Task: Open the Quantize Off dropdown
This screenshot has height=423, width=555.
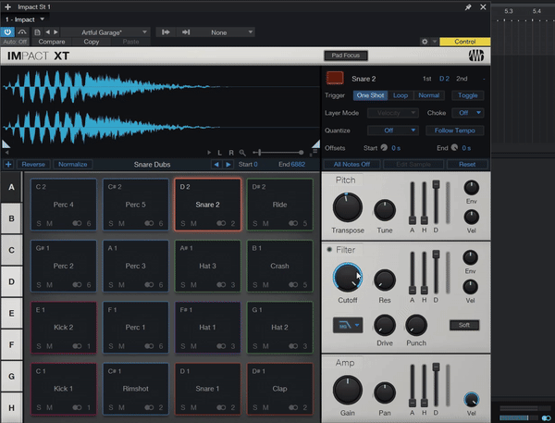Action: coord(393,131)
